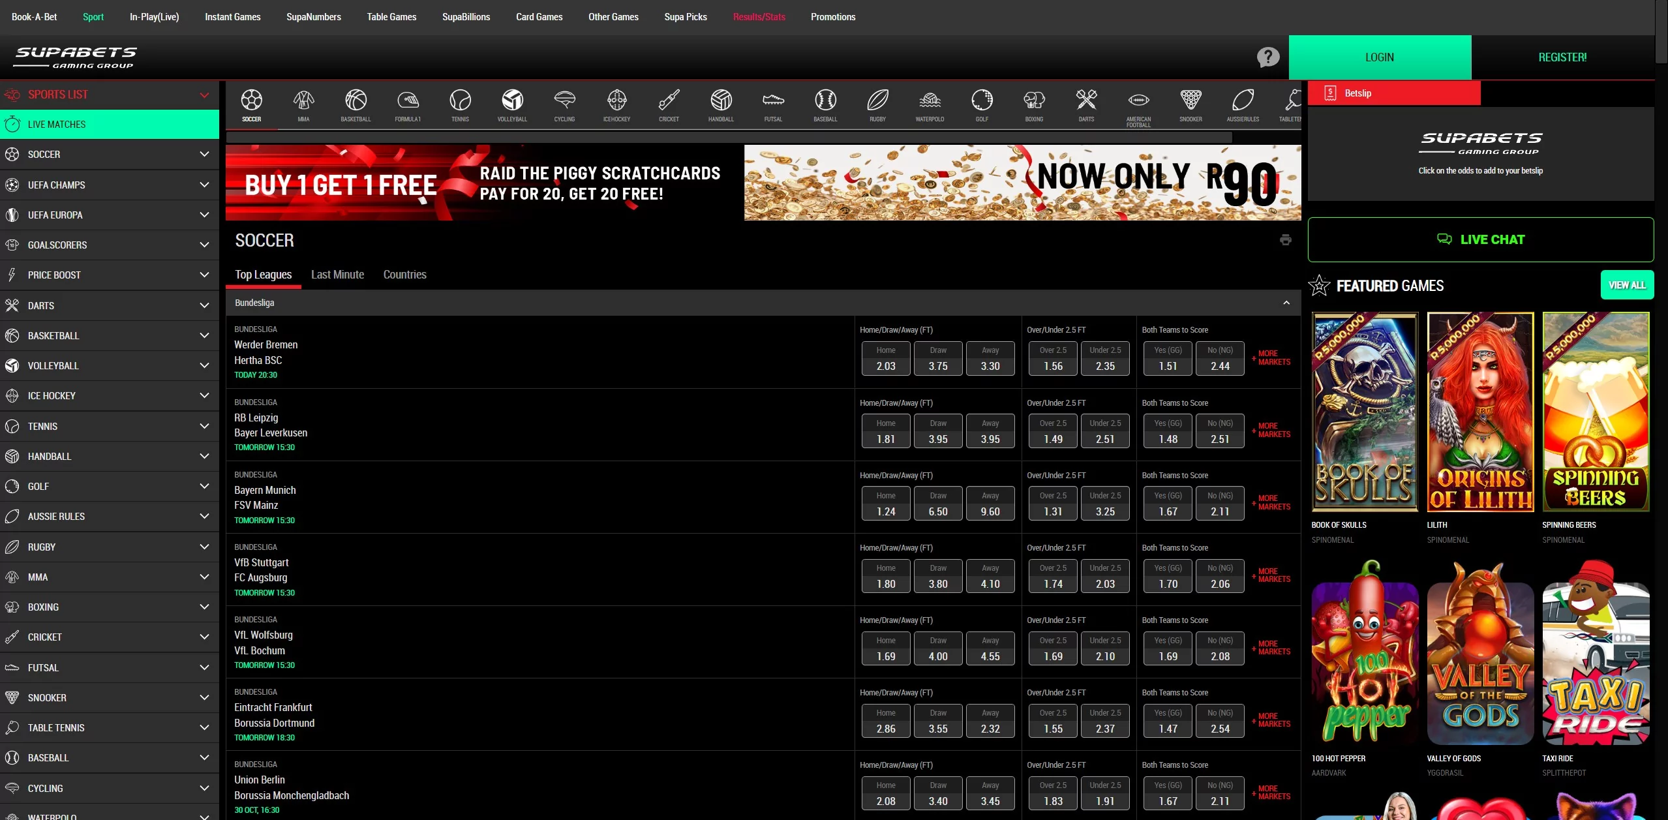
Task: Open the Union Berlin match row
Action: coord(540,786)
